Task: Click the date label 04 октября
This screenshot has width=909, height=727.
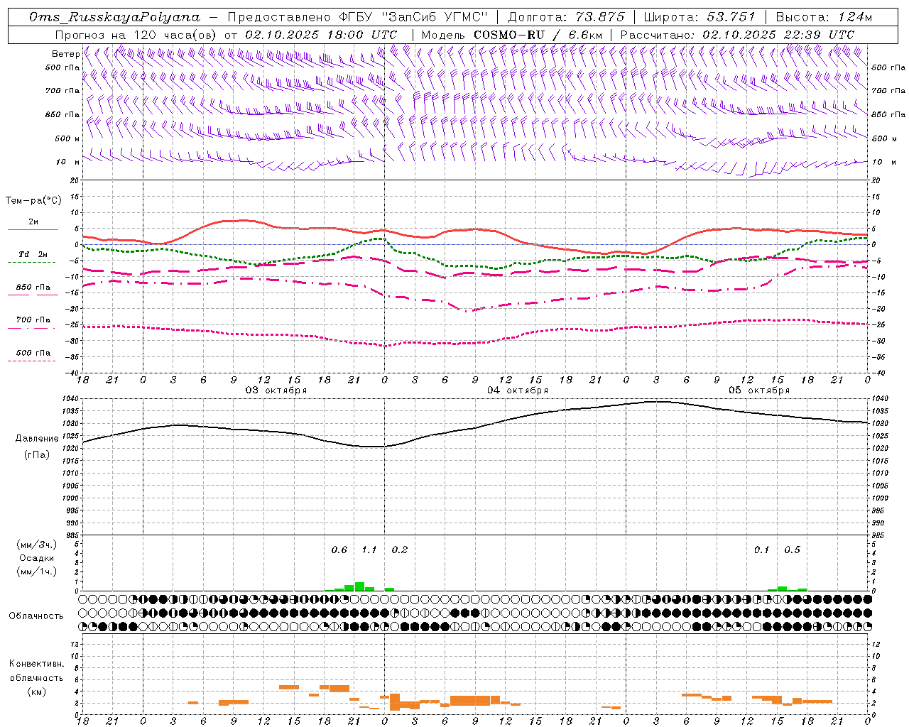Action: tap(518, 390)
